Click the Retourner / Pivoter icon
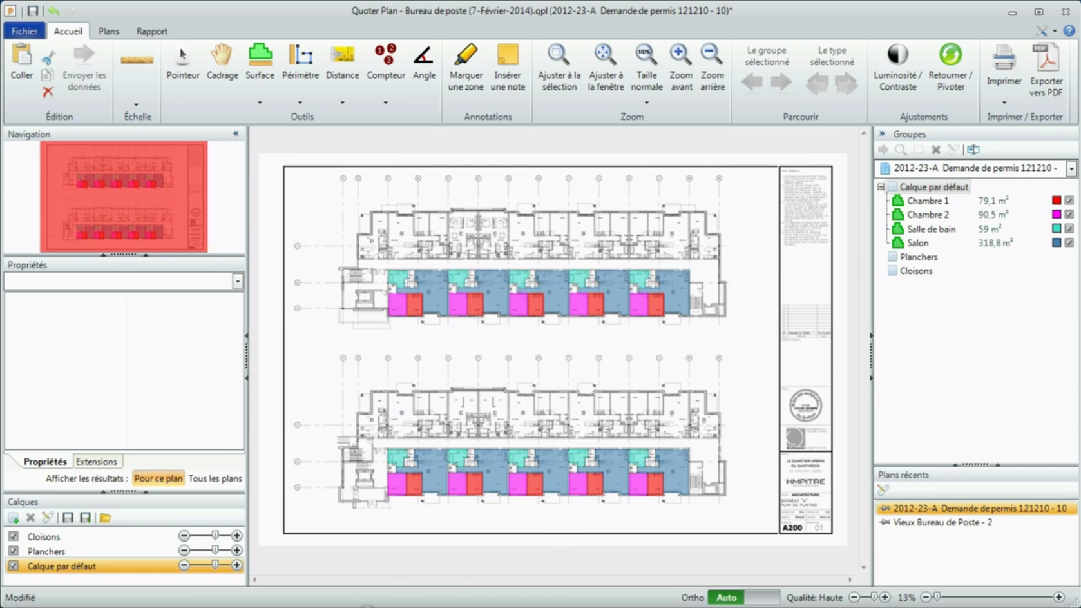Viewport: 1081px width, 608px height. (x=950, y=66)
